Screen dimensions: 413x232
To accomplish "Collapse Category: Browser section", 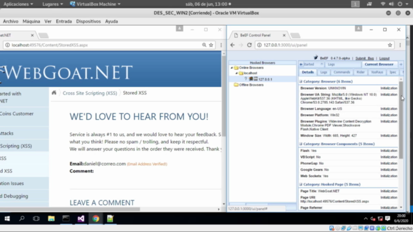I will pyautogui.click(x=301, y=82).
